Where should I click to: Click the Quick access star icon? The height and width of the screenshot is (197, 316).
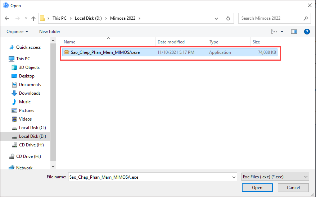12,47
